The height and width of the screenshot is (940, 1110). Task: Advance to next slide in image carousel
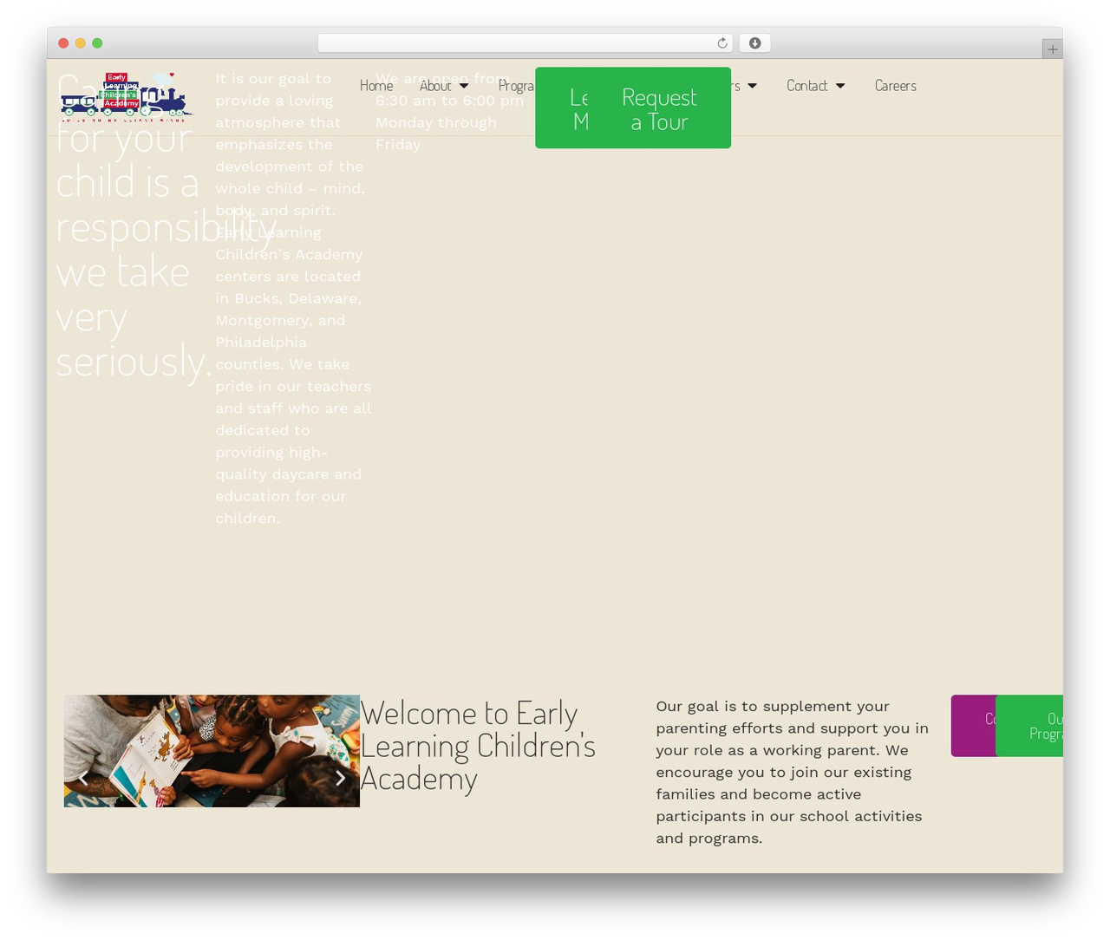(x=340, y=778)
